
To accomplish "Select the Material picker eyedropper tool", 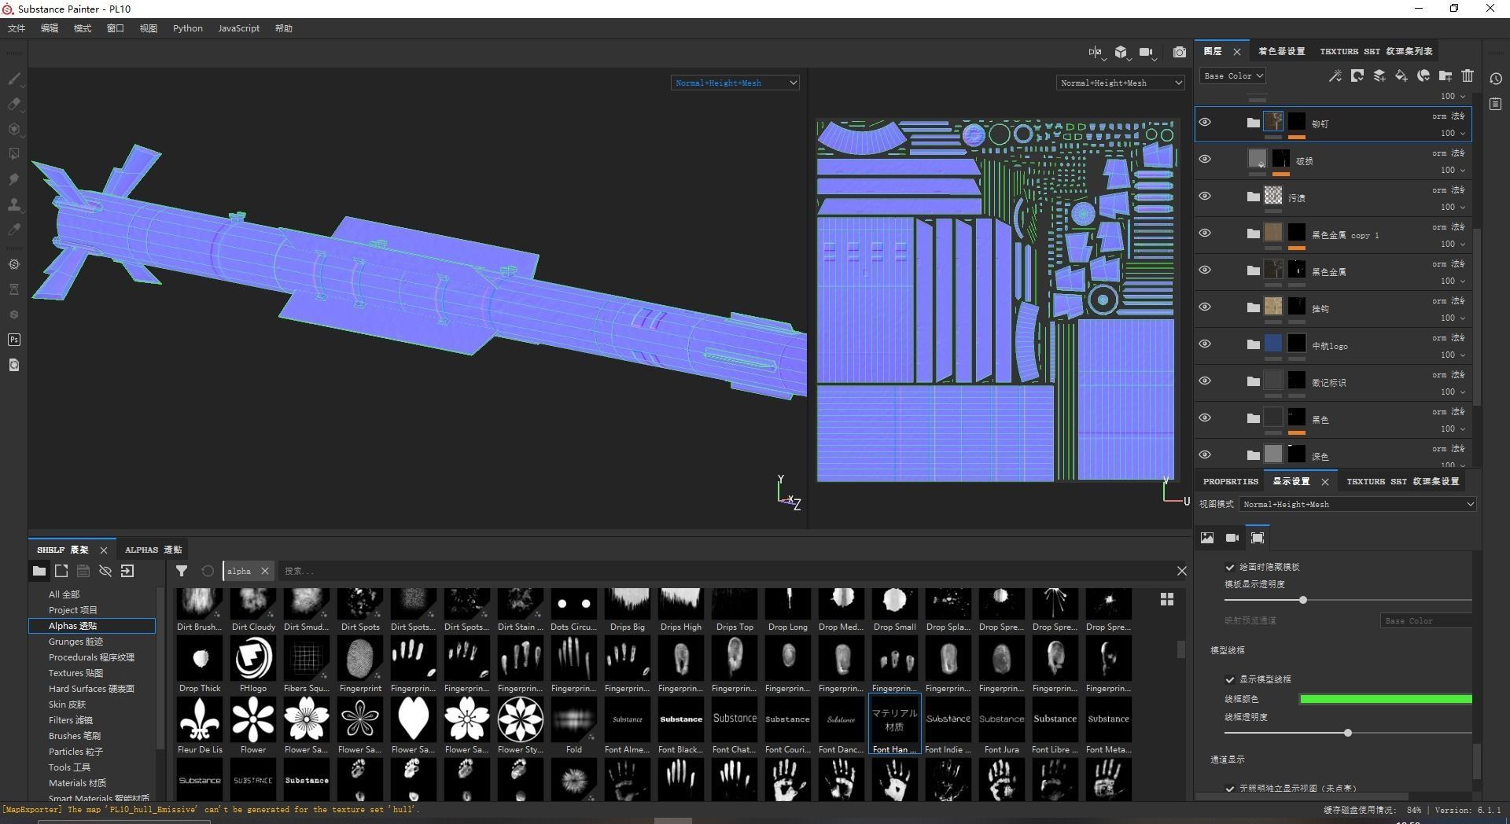I will point(14,230).
